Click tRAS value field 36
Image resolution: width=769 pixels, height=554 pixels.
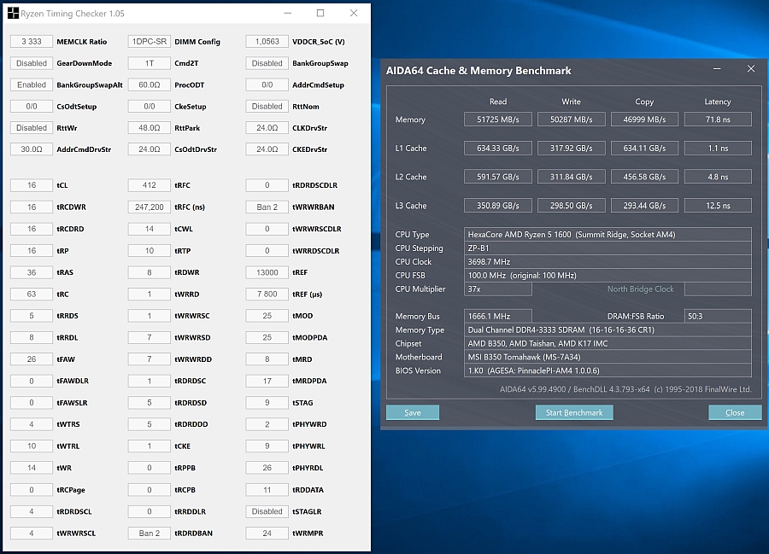point(32,272)
